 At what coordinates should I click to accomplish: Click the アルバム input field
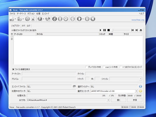tap(49, 79)
